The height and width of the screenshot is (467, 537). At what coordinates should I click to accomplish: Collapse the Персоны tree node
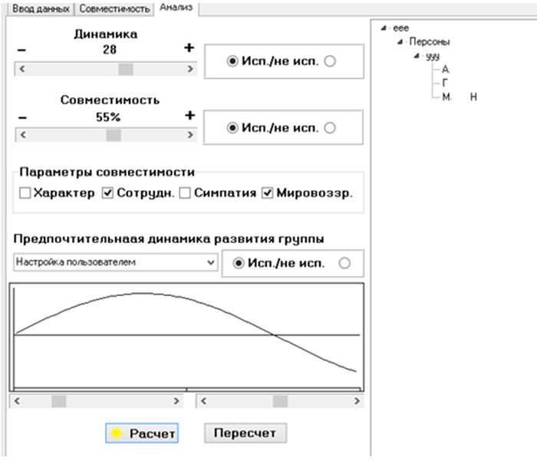click(x=400, y=41)
